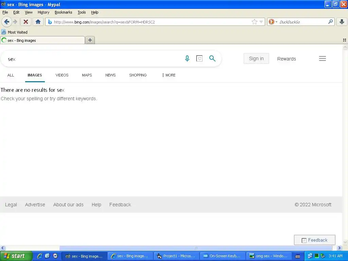Switch to the VIDEOS tab
The height and width of the screenshot is (261, 348).
pyautogui.click(x=62, y=75)
